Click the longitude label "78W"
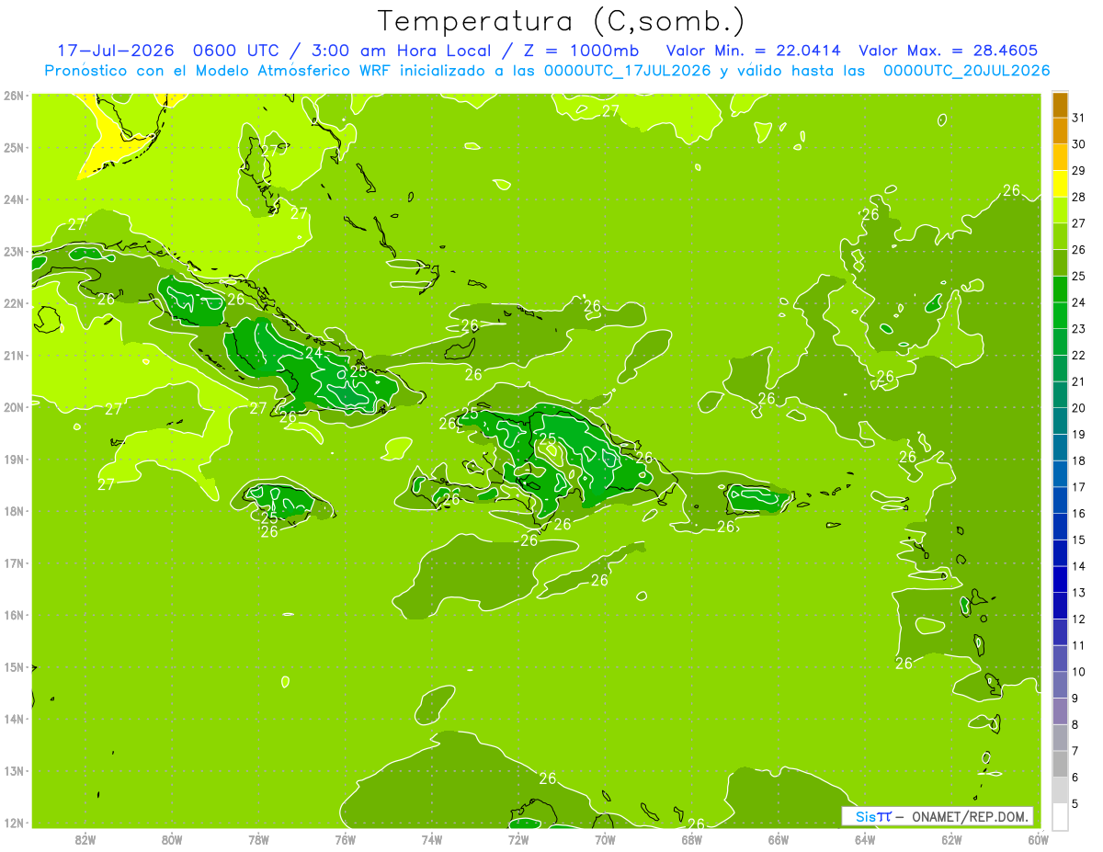 click(x=258, y=839)
